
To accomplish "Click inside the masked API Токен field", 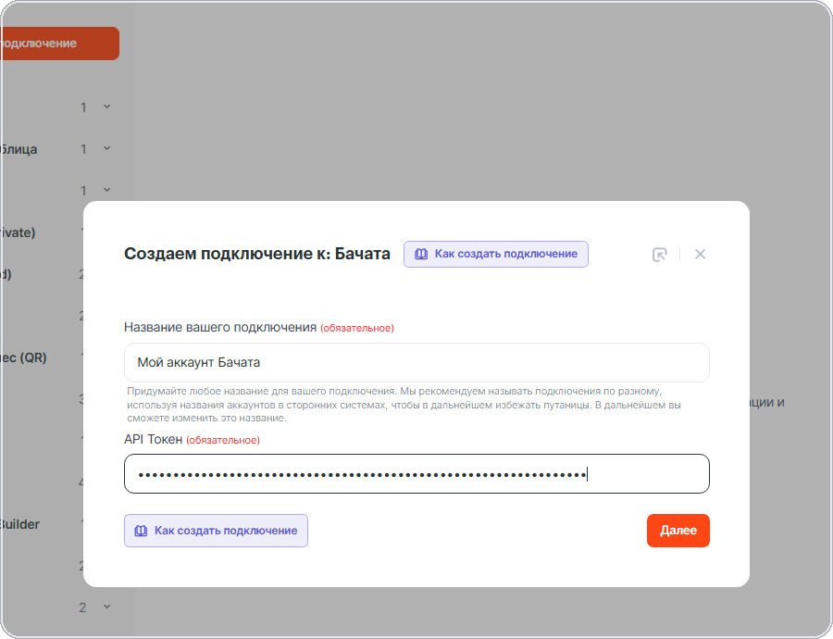I will click(x=416, y=473).
